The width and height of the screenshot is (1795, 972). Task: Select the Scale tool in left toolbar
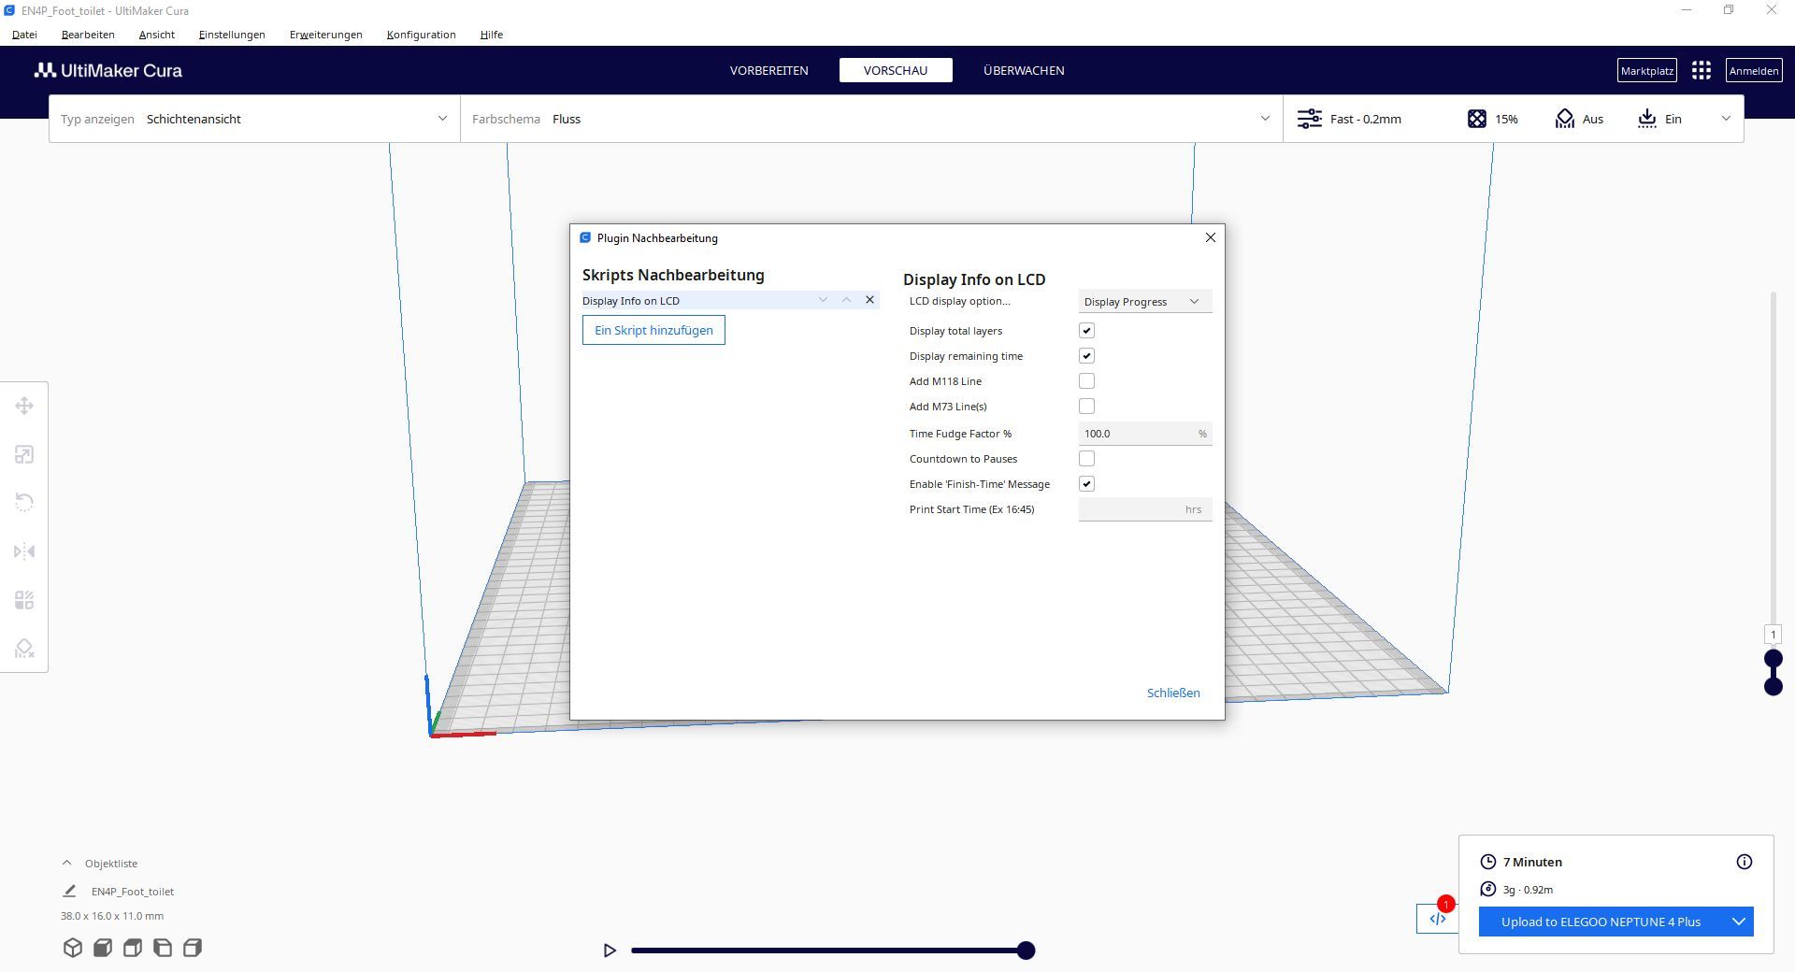(24, 454)
